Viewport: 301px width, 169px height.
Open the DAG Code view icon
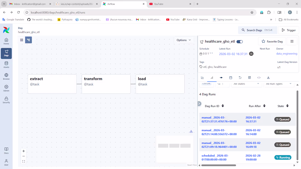pyautogui.click(x=259, y=78)
